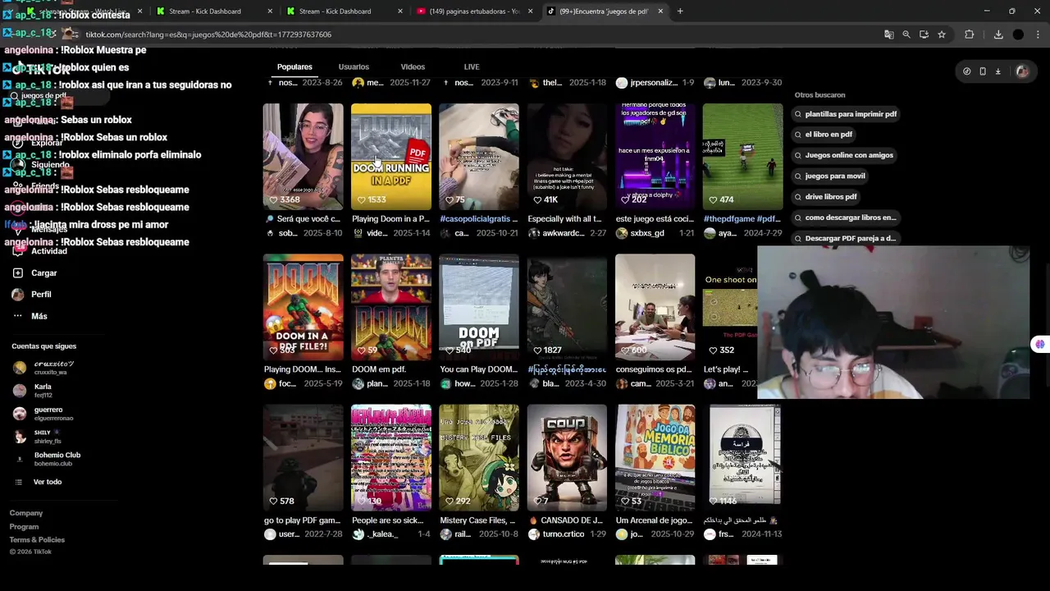Click the Cargar plus icon in sidebar
Image resolution: width=1050 pixels, height=591 pixels.
pyautogui.click(x=18, y=273)
